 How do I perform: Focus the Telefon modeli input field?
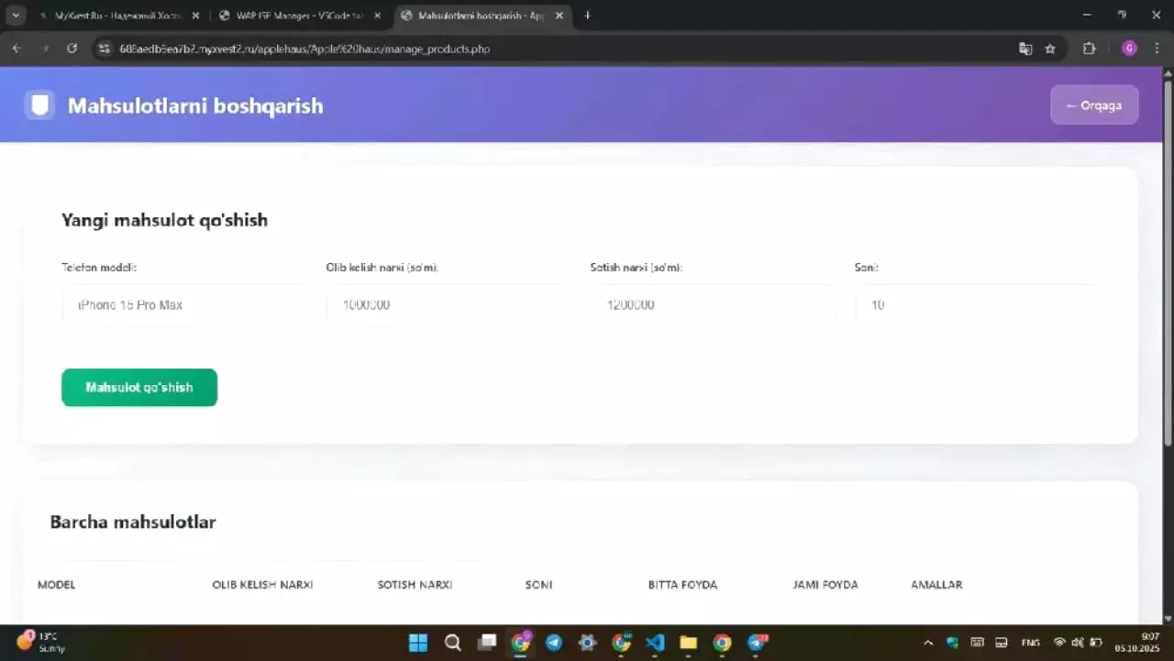point(183,304)
